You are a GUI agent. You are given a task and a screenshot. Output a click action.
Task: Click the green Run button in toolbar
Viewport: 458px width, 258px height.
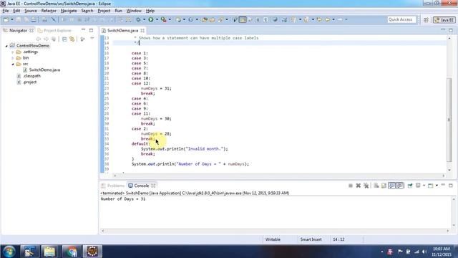click(x=151, y=19)
